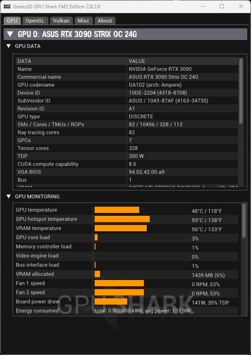Select the '8.6' CUDA compute capability value
The height and width of the screenshot is (355, 251).
coord(133,164)
